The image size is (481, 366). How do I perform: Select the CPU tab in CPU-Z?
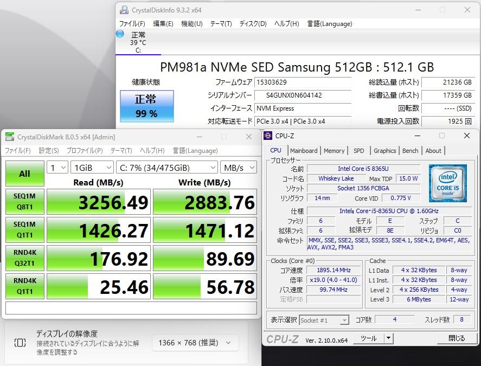coord(275,150)
